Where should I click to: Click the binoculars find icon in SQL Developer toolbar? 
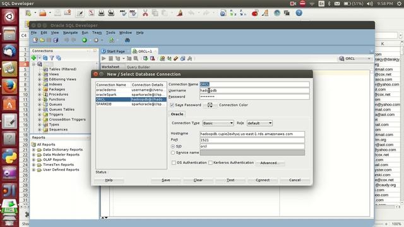(128, 40)
